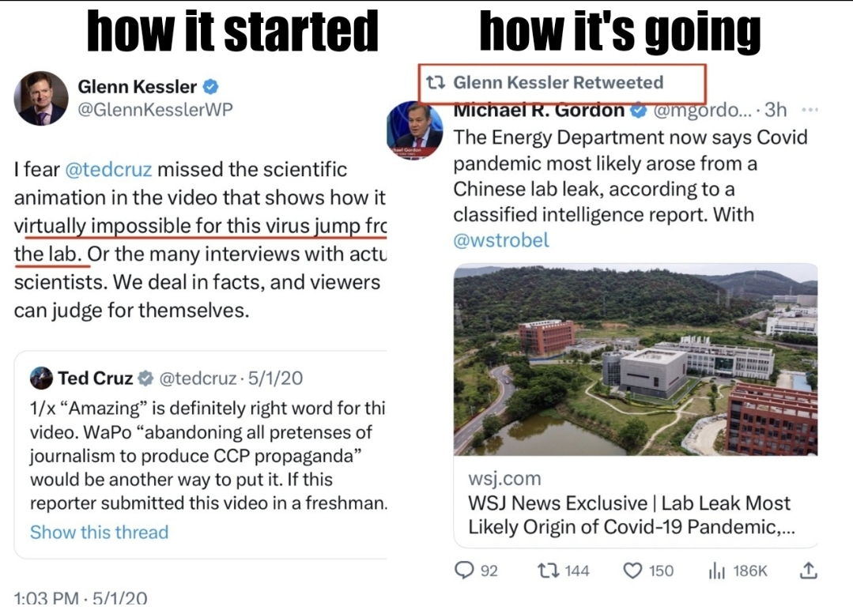Click the Glenn Kessler Retweeted label
The image size is (853, 610).
point(557,82)
